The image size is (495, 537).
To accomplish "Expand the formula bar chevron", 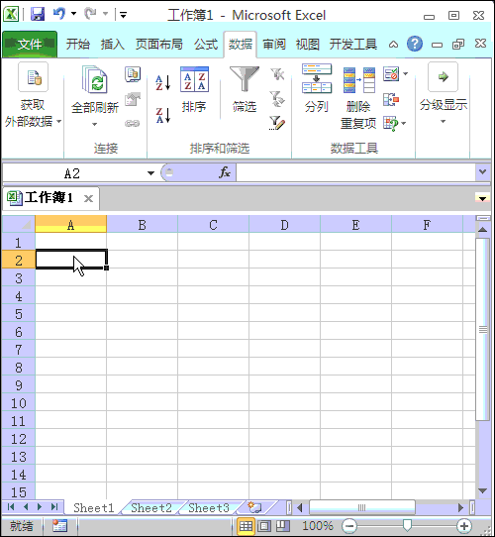I will (x=483, y=172).
